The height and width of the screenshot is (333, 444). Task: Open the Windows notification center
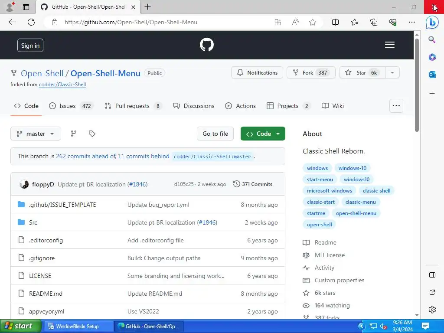point(425,326)
